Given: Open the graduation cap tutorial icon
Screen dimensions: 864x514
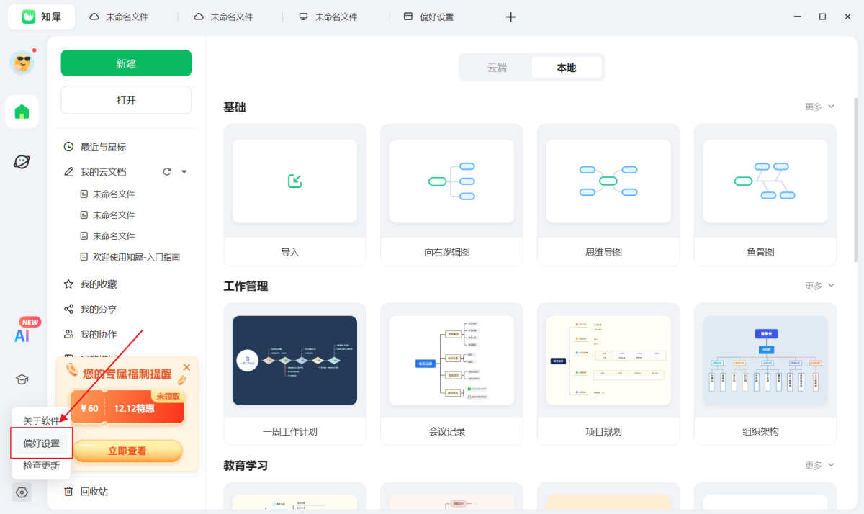Looking at the screenshot, I should [x=22, y=379].
